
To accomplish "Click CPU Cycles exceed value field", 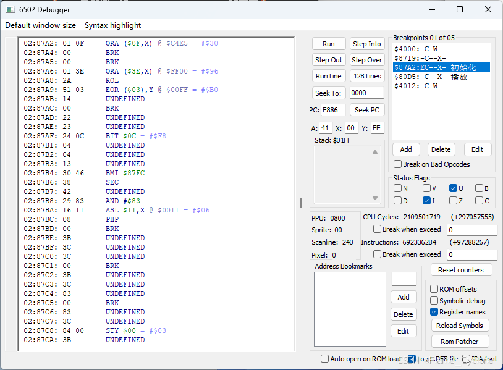I will tap(472, 230).
